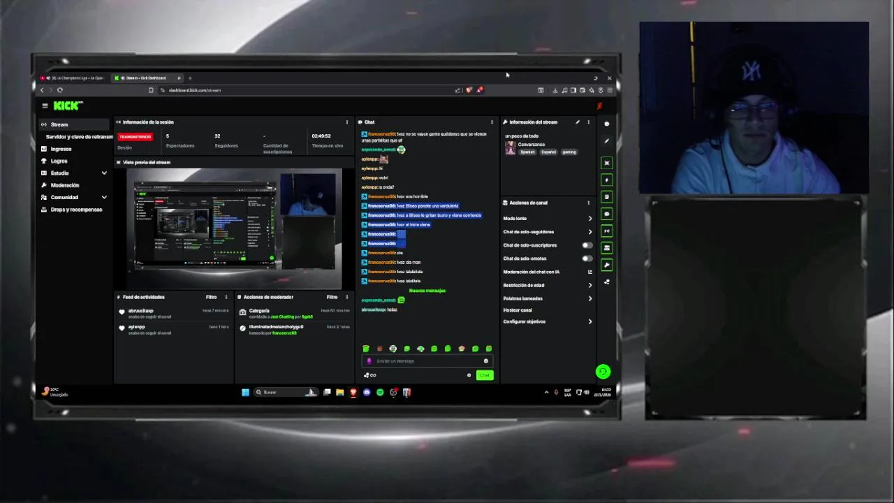Open the Kick hamburger menu
Image resolution: width=894 pixels, height=503 pixels.
pyautogui.click(x=45, y=105)
